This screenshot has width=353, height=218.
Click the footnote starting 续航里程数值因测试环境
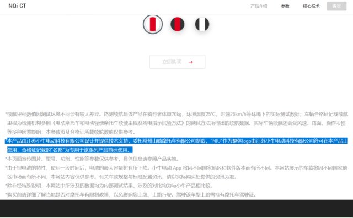(x=176, y=123)
